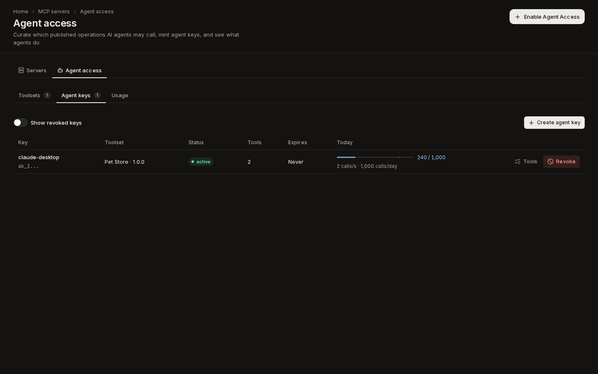Select the Agent keys sub-tab
This screenshot has width=598, height=374.
tap(81, 95)
